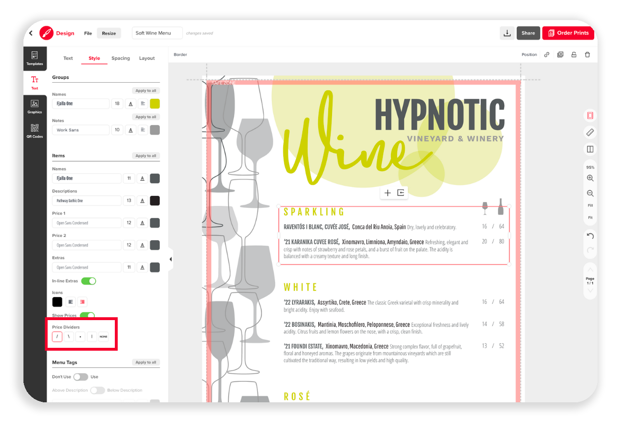The width and height of the screenshot is (622, 430).
Task: Open the Descriptions font dropdown, Pathway Gothic One
Action: 87,201
